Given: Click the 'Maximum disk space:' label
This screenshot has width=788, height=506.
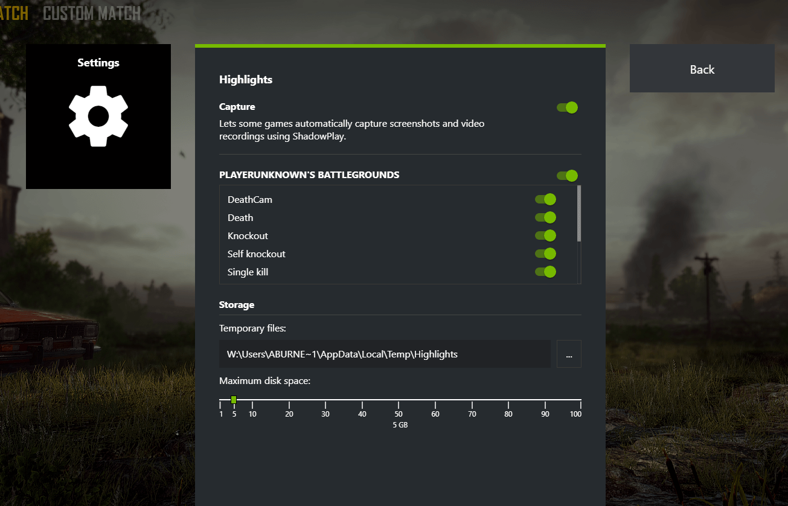Looking at the screenshot, I should click(x=265, y=381).
